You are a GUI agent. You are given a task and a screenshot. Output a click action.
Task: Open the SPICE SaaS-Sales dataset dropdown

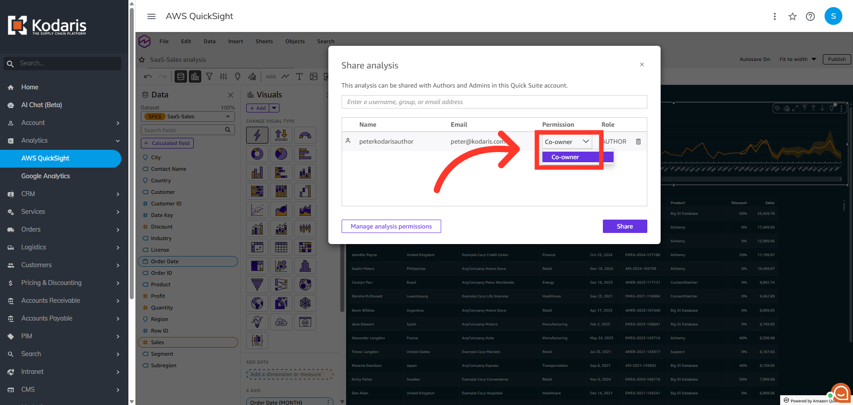tap(188, 116)
